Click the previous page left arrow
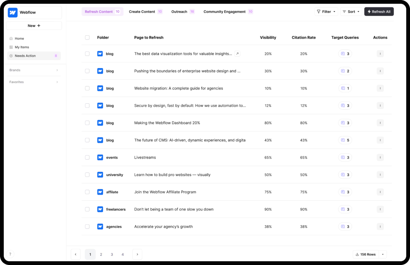 pyautogui.click(x=76, y=254)
